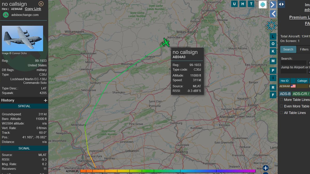310x174 pixels.
Task: Click the ADS-C/R legend label
Action: click(x=301, y=94)
